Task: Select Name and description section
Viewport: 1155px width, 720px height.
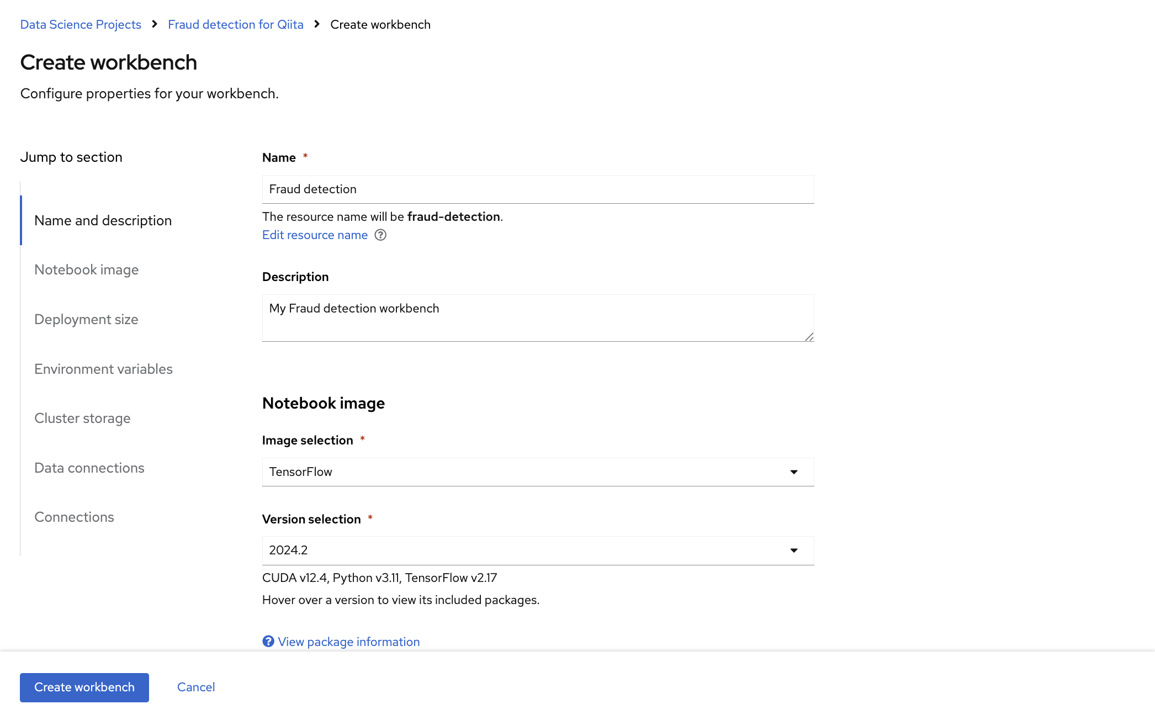Action: click(x=103, y=220)
